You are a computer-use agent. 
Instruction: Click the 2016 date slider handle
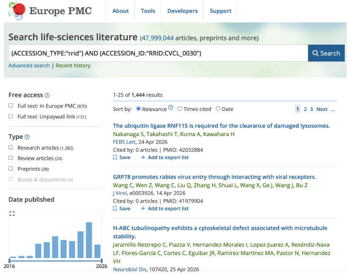(9, 260)
